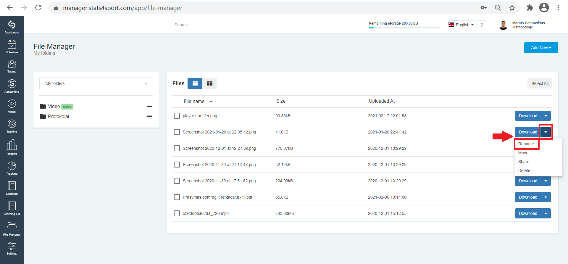Sort files by the File name column

tap(198, 101)
